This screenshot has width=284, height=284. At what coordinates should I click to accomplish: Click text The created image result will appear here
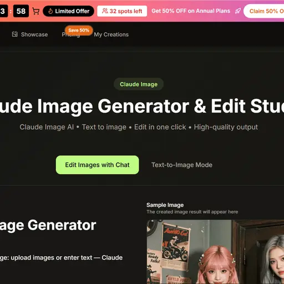coord(192,212)
